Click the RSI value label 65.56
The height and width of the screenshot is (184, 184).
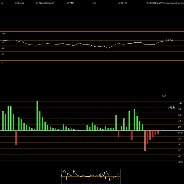click(x=169, y=40)
